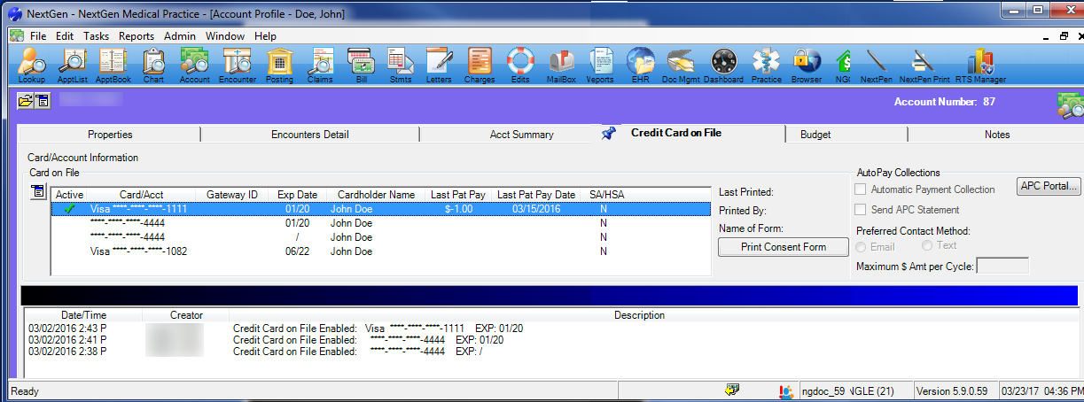Open the Reports menu
The image size is (1084, 402).
[136, 36]
